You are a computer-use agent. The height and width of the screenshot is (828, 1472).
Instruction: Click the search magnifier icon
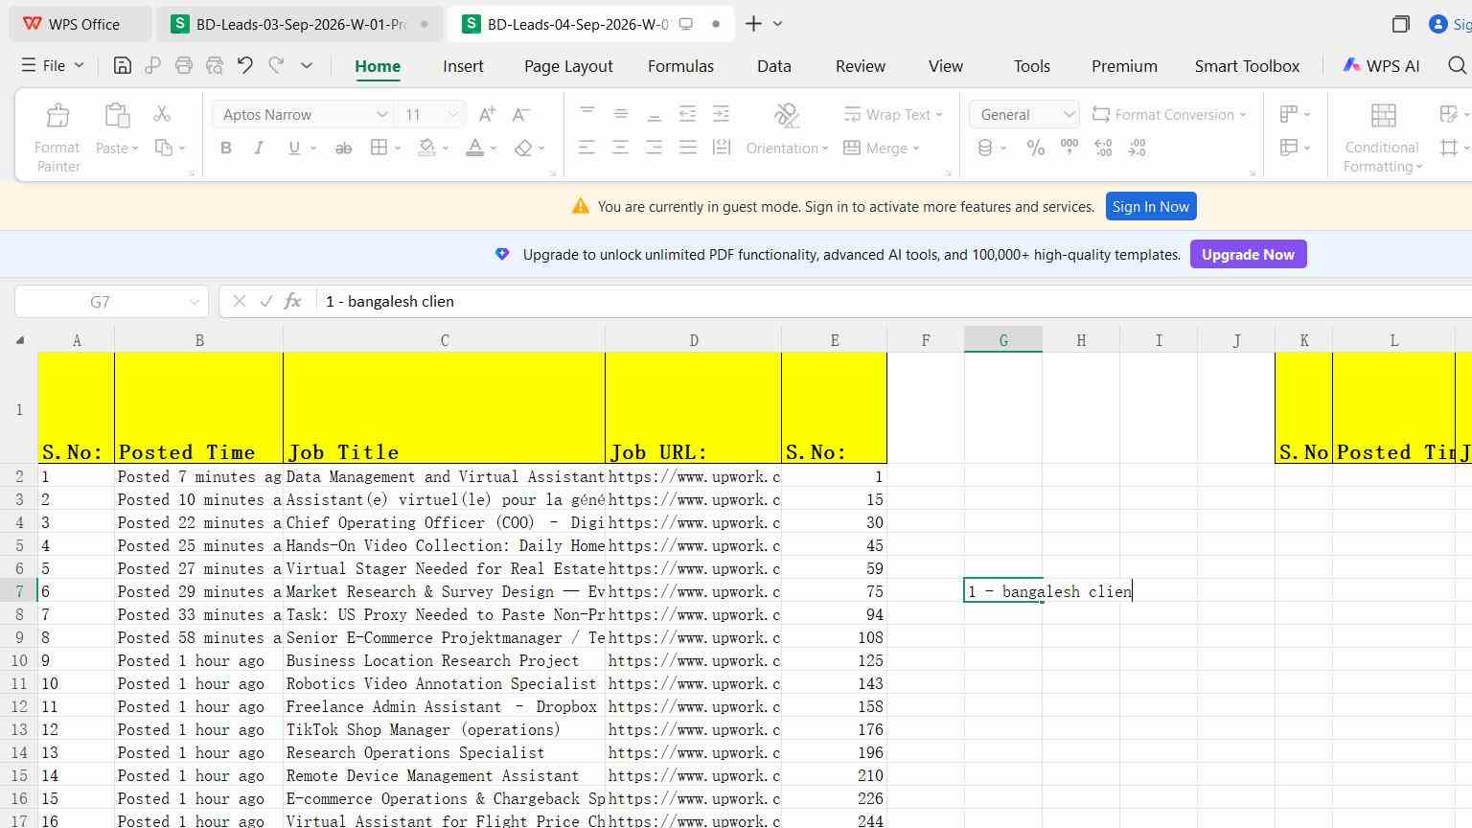coord(1457,65)
